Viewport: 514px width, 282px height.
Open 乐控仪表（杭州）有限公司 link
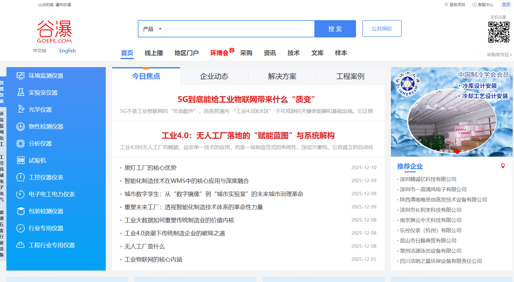[431, 231]
